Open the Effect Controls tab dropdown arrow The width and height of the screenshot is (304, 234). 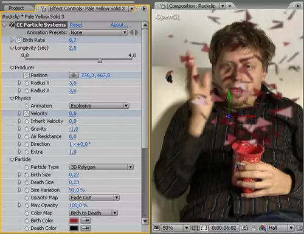pyautogui.click(x=132, y=9)
